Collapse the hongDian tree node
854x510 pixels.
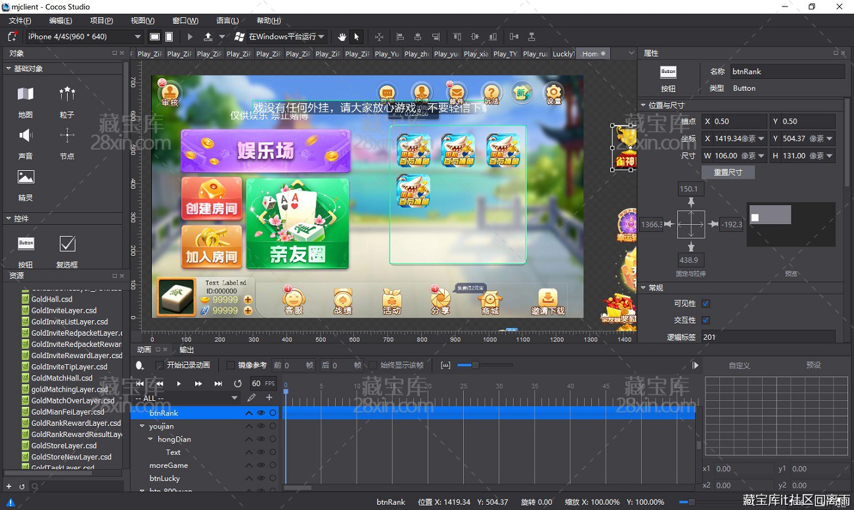tap(150, 439)
